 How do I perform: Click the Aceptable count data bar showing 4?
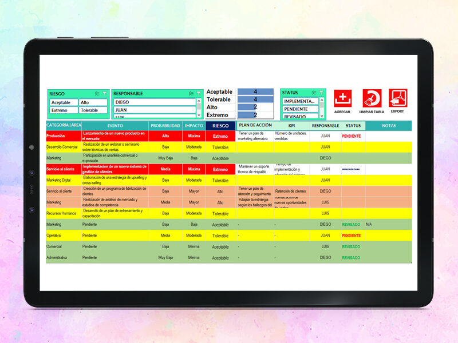point(255,91)
